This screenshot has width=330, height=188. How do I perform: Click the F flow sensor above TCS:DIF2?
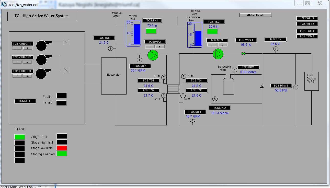[x=140, y=60]
